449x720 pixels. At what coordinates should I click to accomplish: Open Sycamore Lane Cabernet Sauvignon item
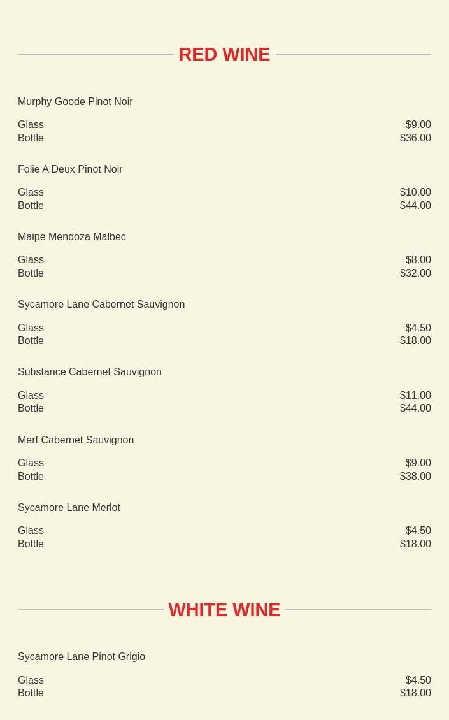[x=101, y=305]
